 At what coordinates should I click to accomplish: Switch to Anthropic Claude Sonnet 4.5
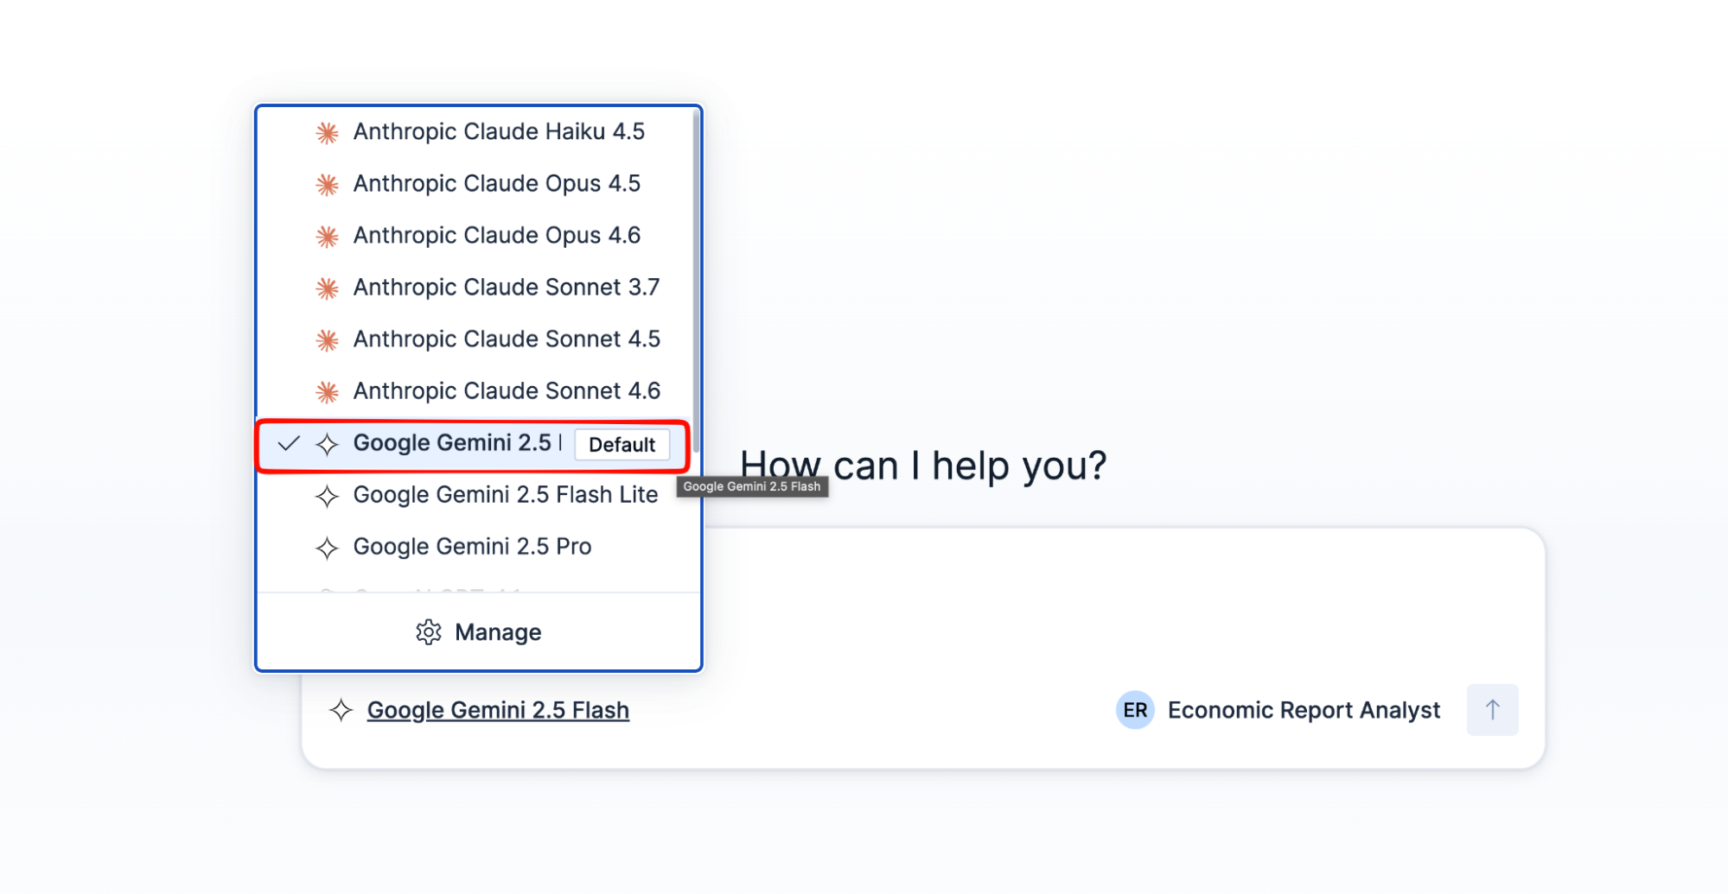(478, 339)
